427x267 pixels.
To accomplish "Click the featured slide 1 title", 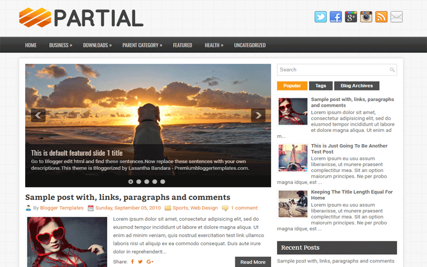I will click(77, 153).
